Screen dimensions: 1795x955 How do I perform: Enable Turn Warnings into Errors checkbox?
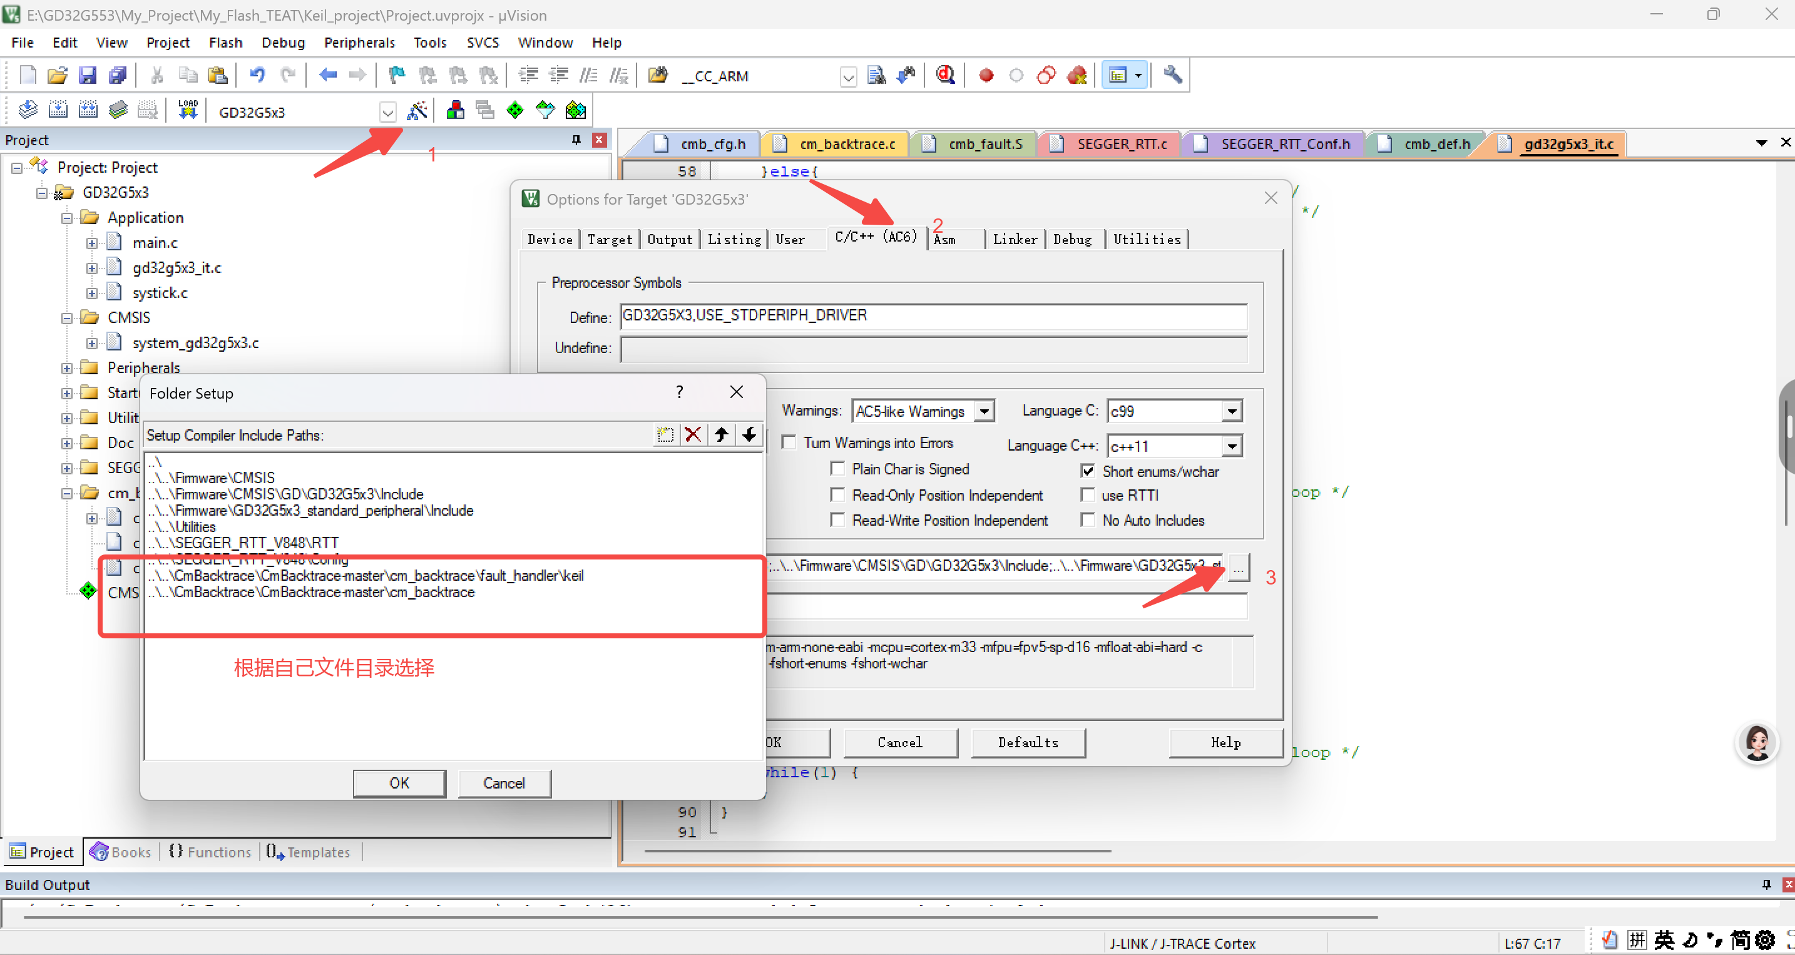(x=789, y=442)
